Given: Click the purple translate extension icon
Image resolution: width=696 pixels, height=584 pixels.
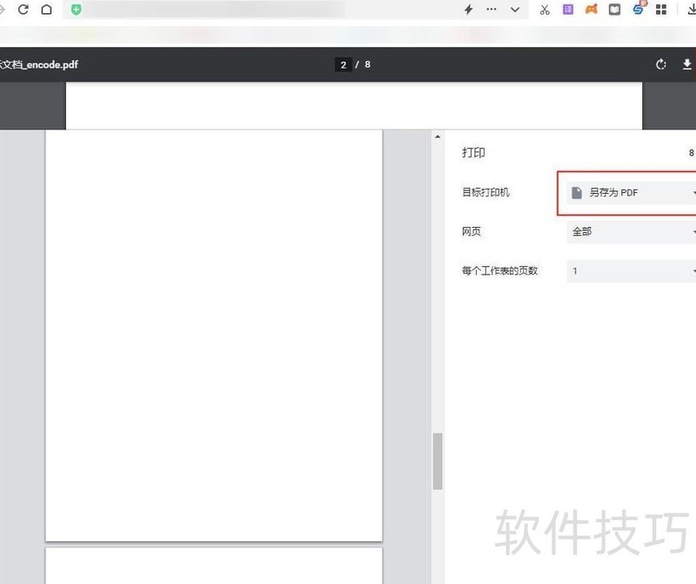Looking at the screenshot, I should (x=567, y=10).
